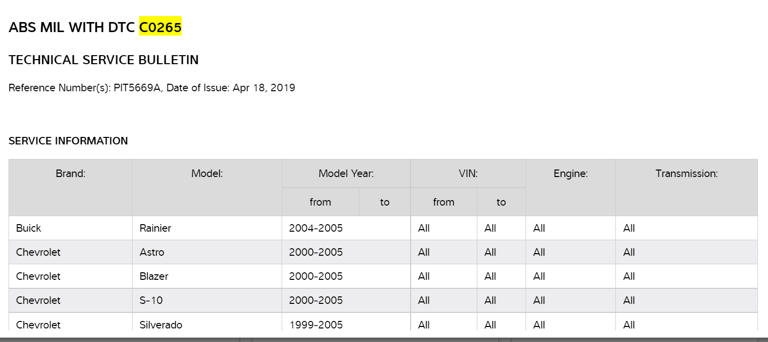This screenshot has height=342, width=768.
Task: Click the Service Information heading
Action: pos(68,141)
